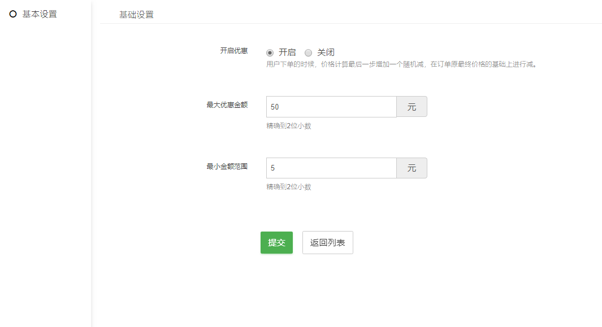The height and width of the screenshot is (327, 602).
Task: Click the circle icon beside 基本设置
Action: point(13,14)
